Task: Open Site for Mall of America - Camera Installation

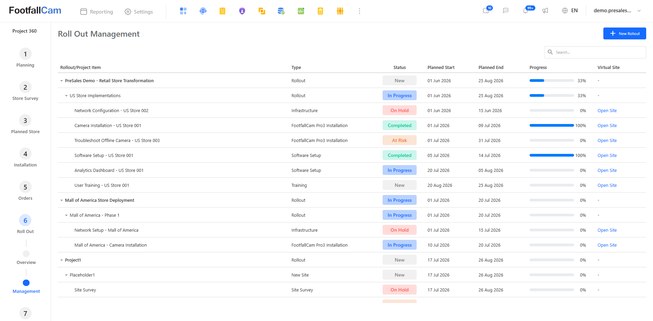Action: point(607,245)
